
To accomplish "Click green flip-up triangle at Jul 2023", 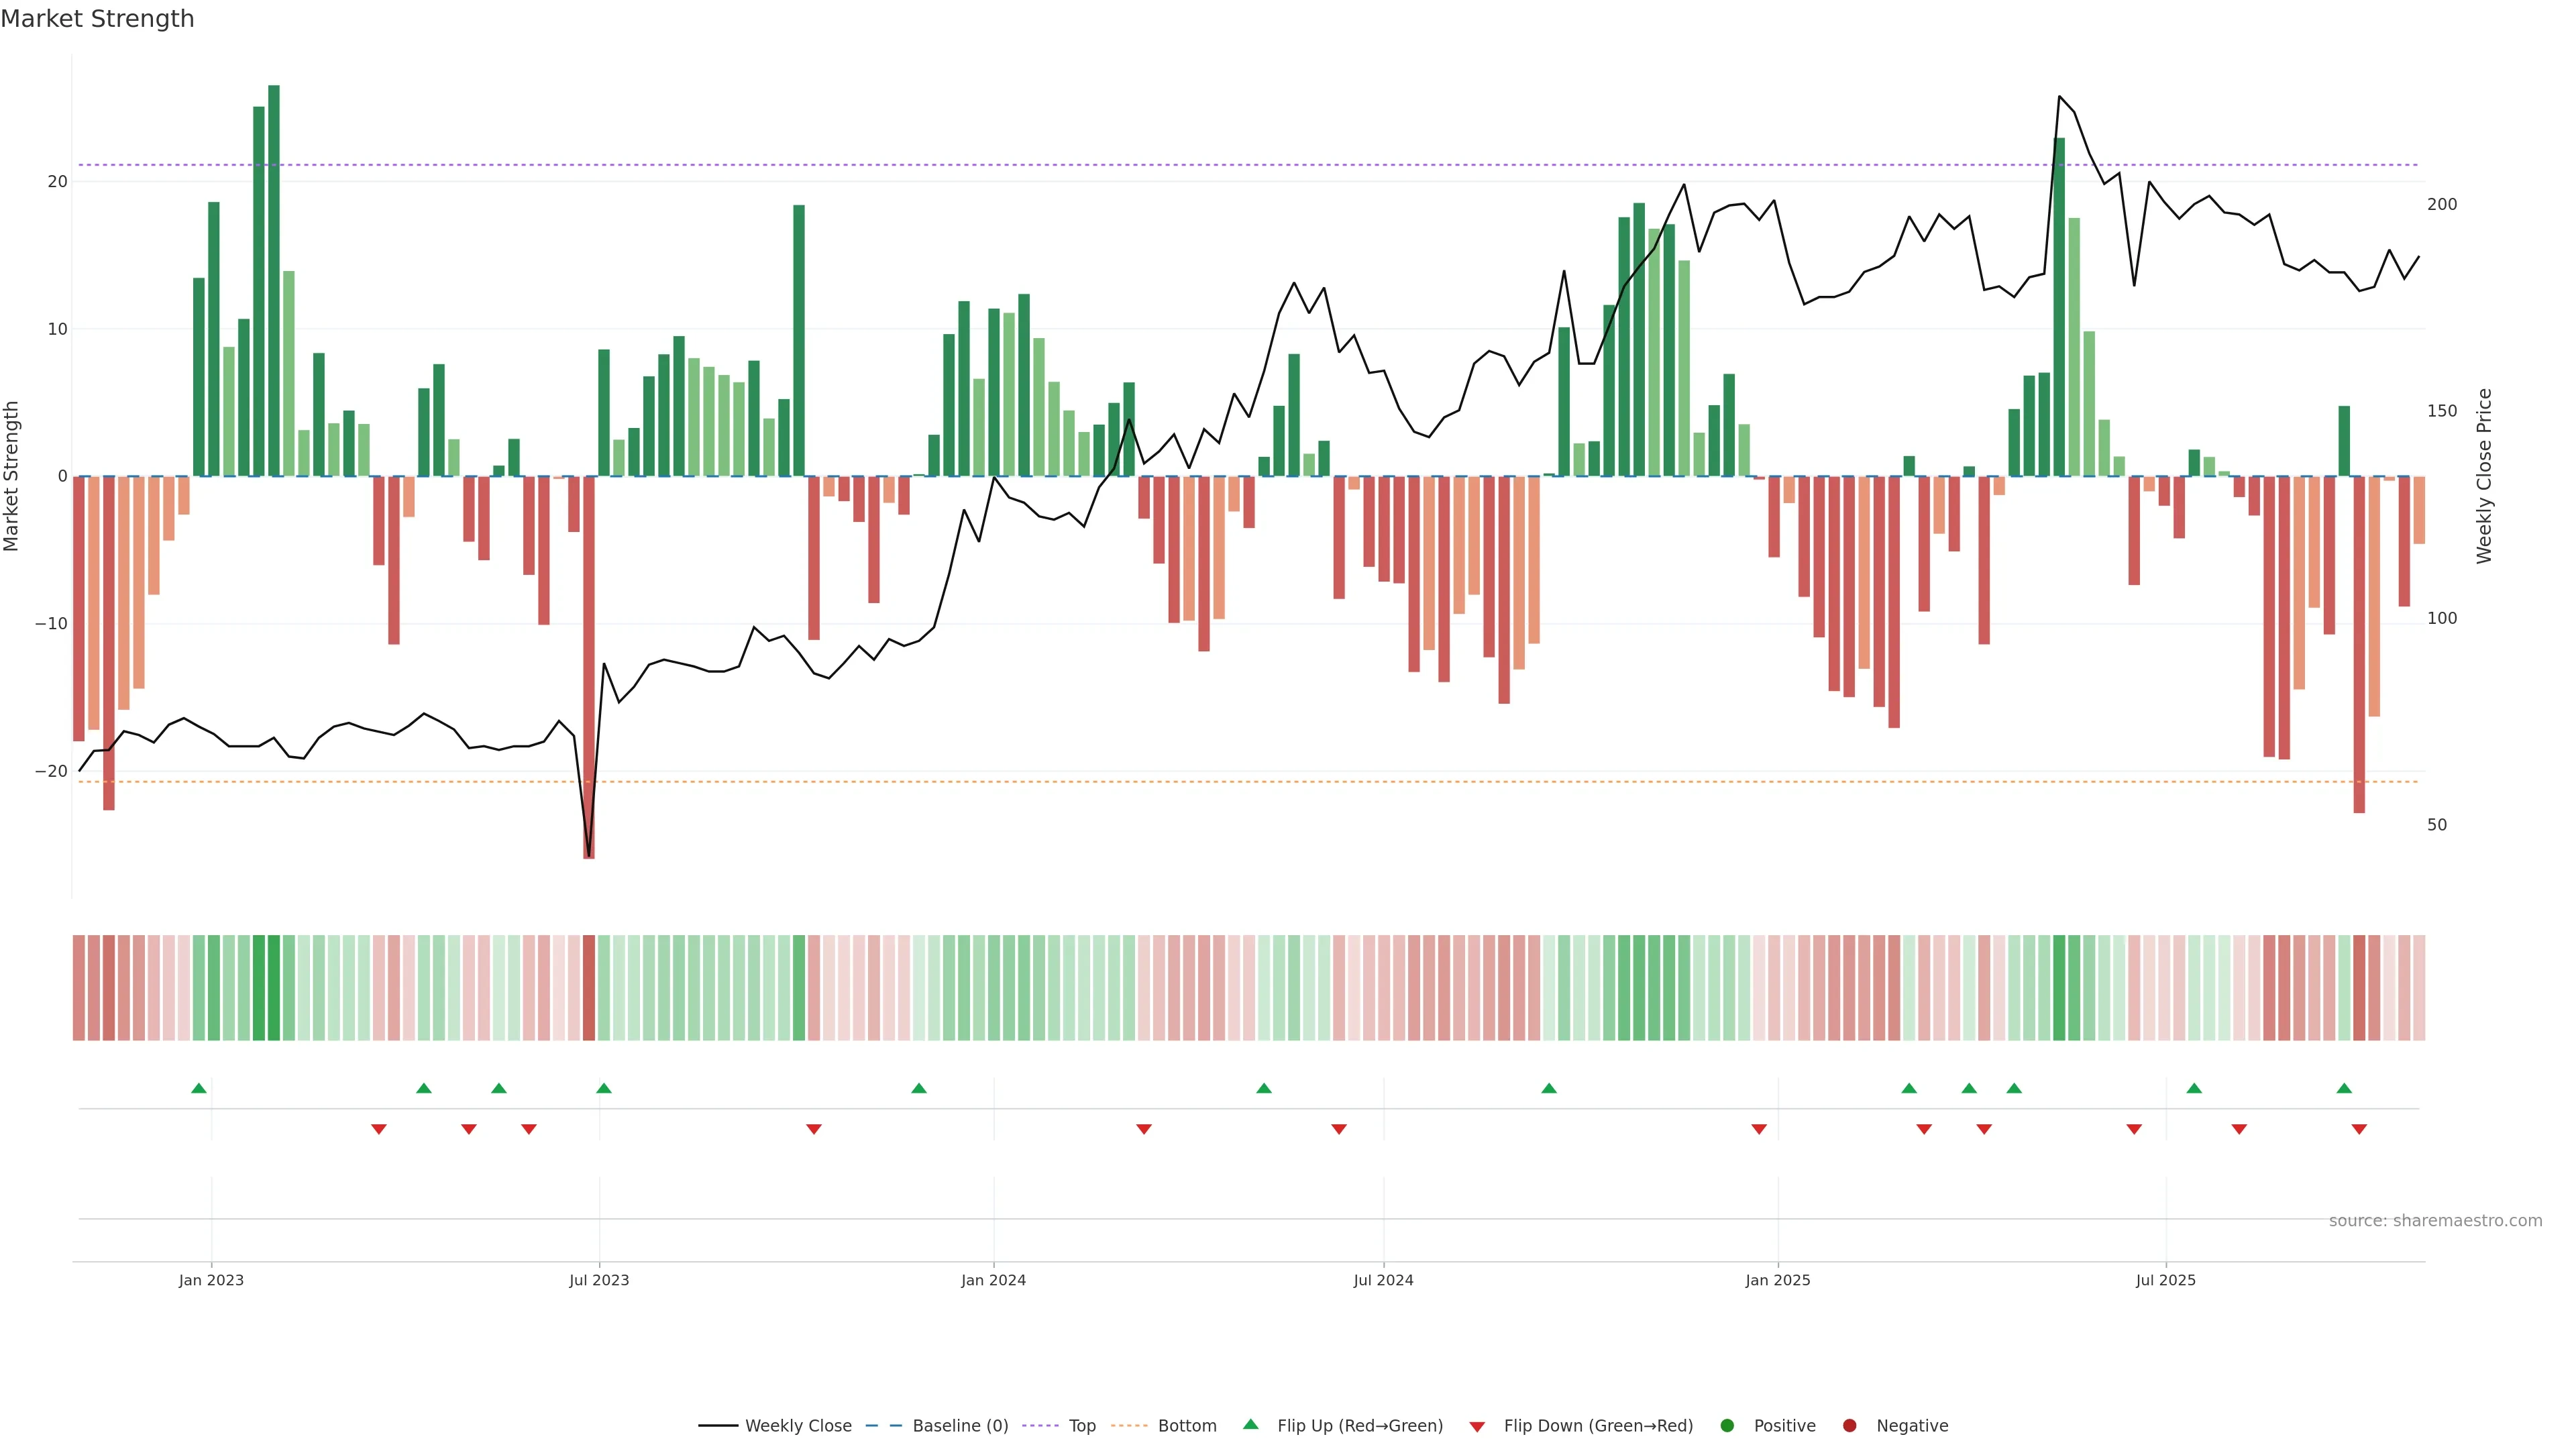I will [604, 1088].
